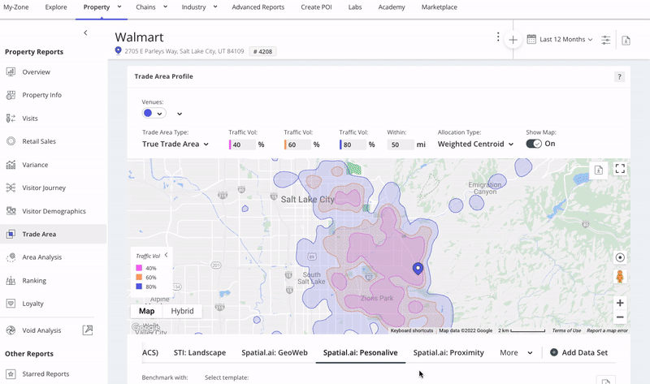Select the Street View pegman icon
The image size is (650, 384).
(x=620, y=276)
